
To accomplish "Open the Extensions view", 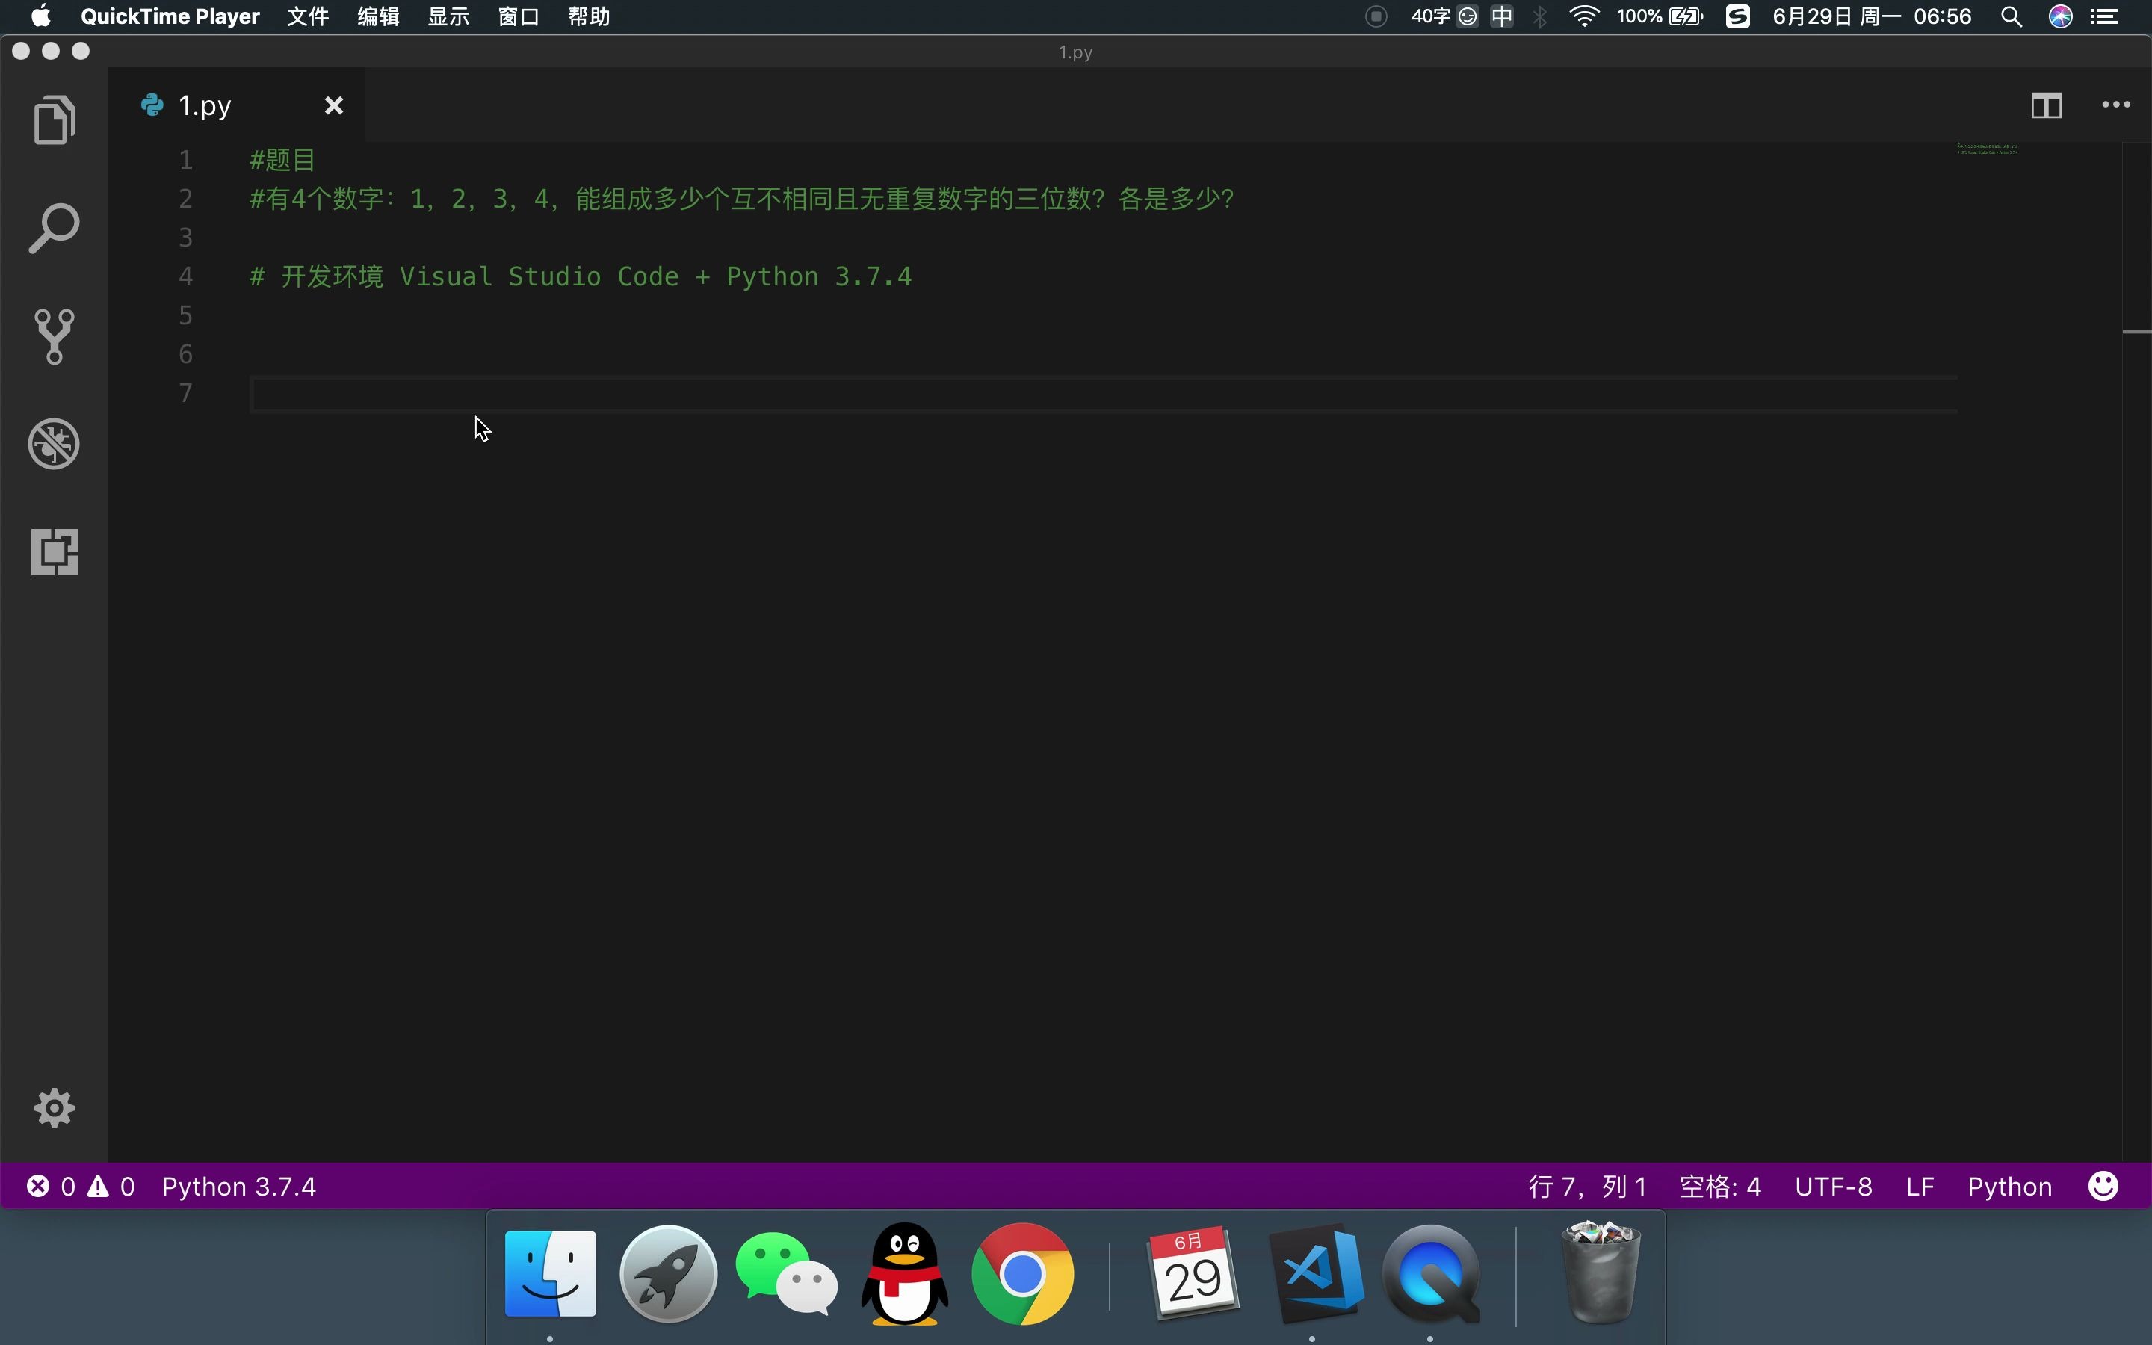I will [53, 551].
